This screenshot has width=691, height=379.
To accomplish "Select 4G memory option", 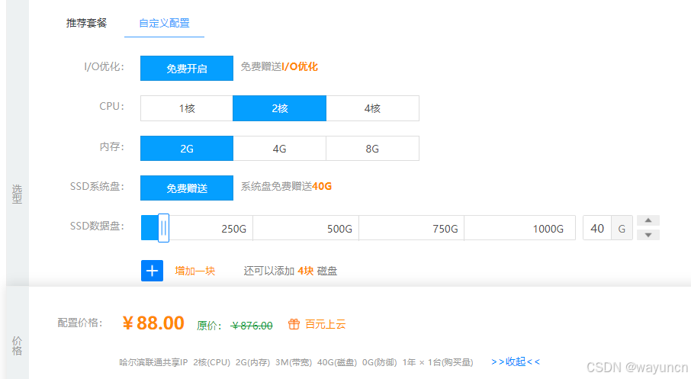I will (279, 149).
